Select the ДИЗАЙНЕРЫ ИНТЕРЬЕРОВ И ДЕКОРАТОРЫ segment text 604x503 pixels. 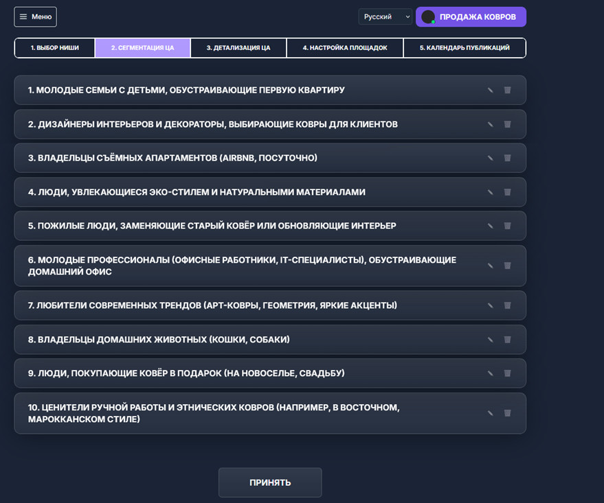212,124
